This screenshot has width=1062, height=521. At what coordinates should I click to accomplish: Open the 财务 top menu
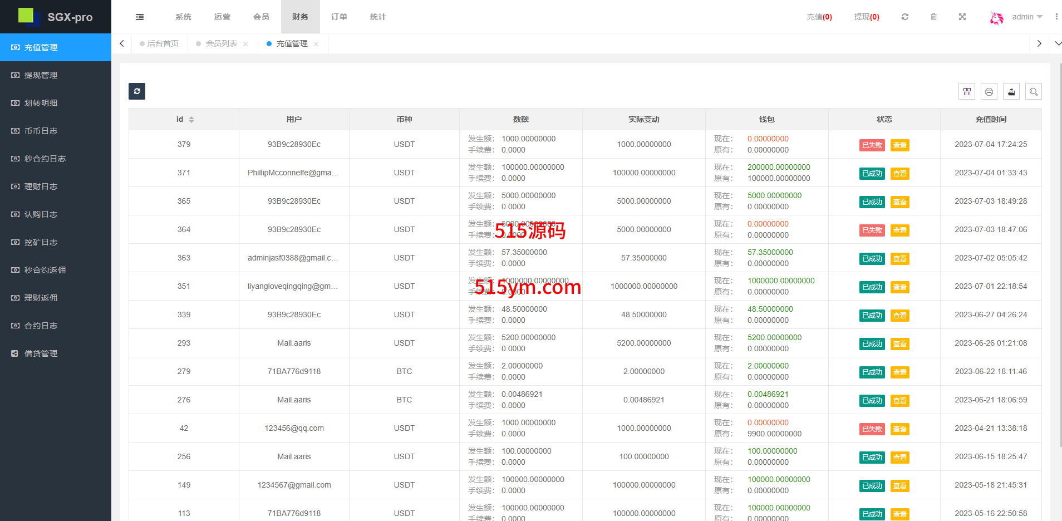click(300, 17)
